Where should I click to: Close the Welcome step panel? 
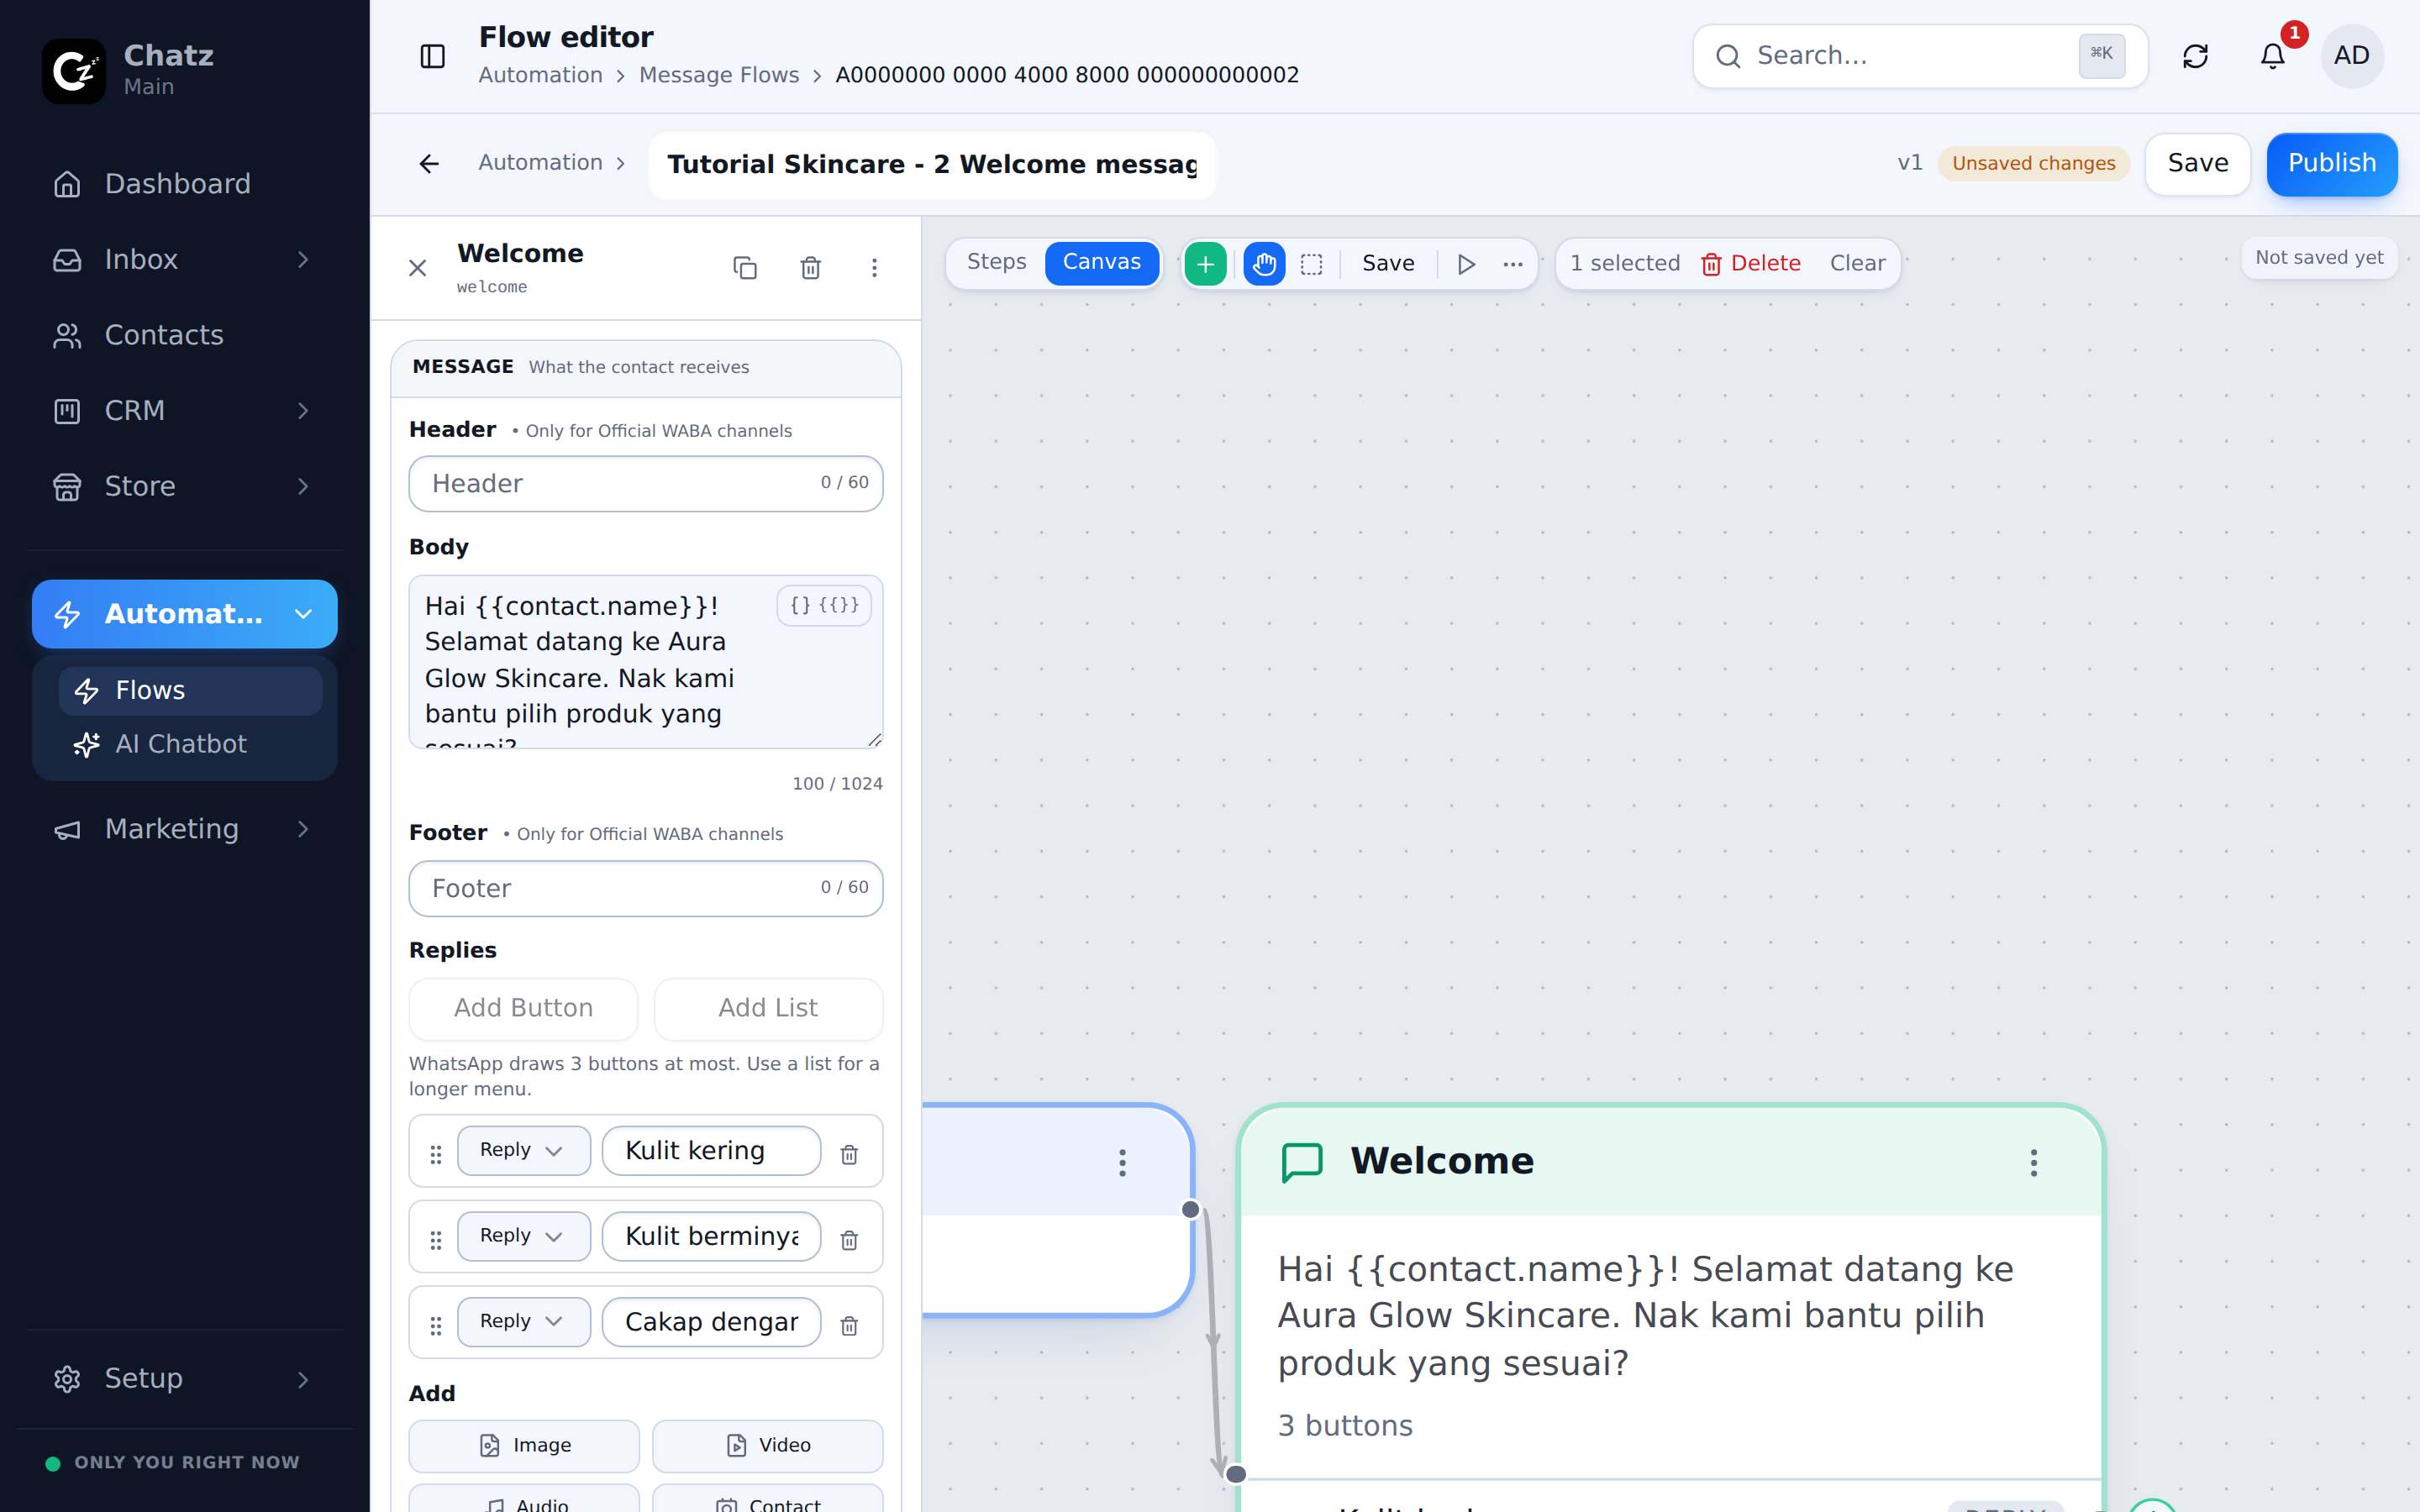[x=418, y=267]
